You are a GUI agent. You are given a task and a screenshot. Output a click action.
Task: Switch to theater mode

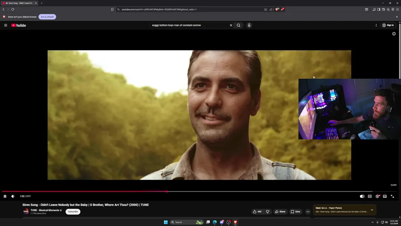click(385, 196)
